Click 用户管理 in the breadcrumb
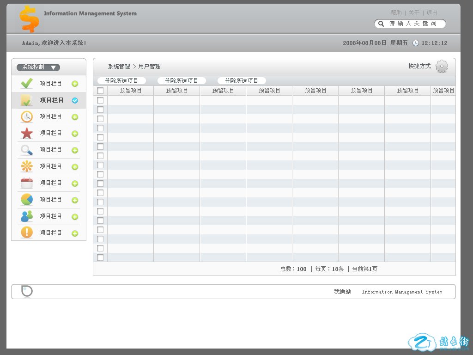Image resolution: width=473 pixels, height=355 pixels. 149,67
